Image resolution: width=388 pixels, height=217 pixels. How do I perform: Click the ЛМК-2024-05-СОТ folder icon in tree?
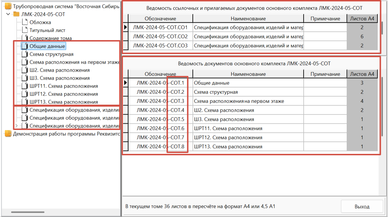[17, 14]
